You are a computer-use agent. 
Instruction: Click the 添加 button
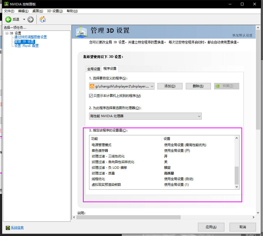pyautogui.click(x=170, y=86)
